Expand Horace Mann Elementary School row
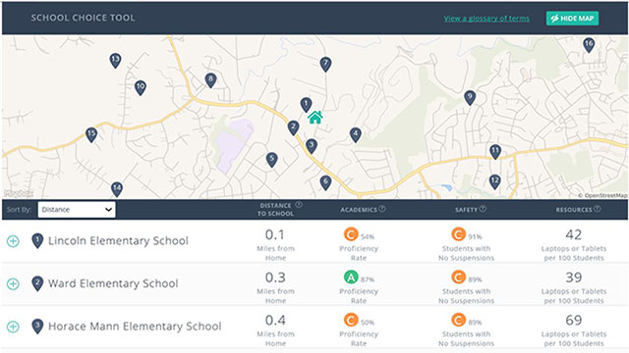 [13, 327]
